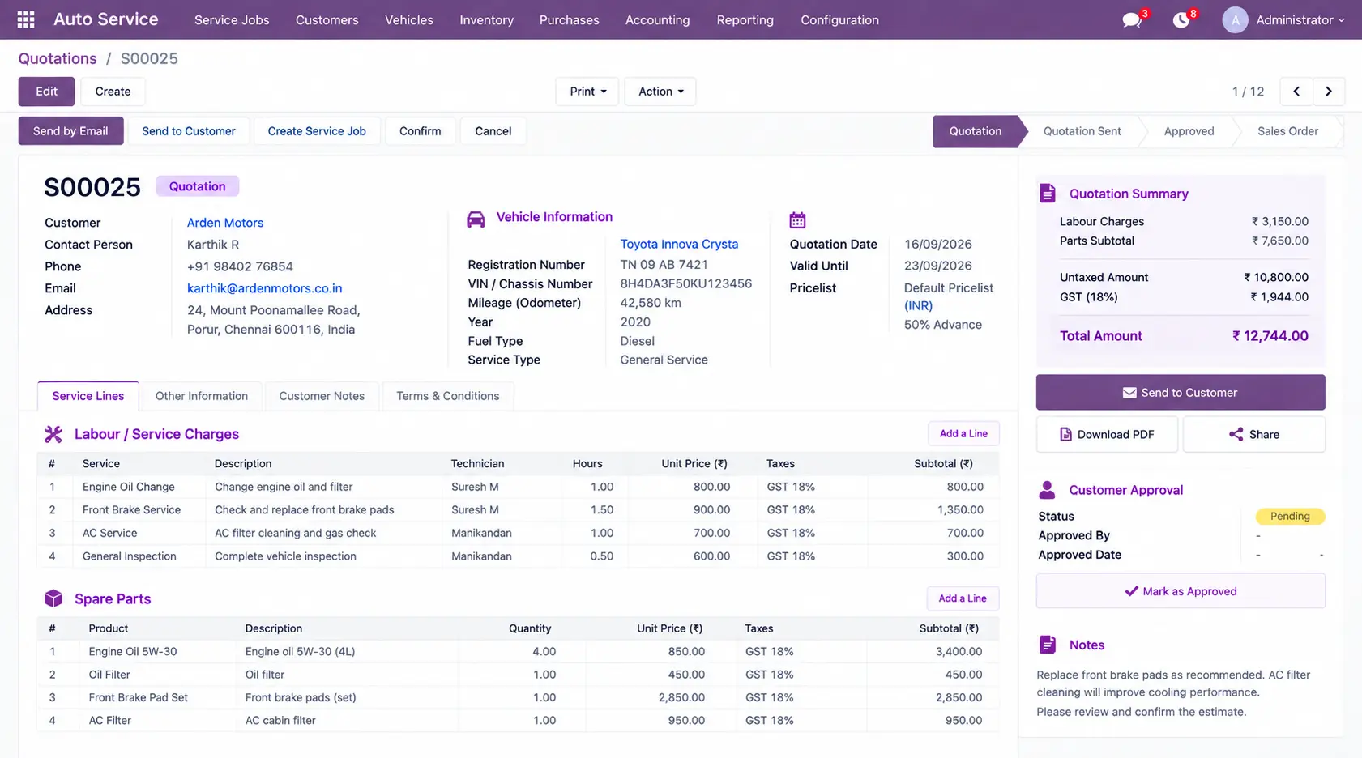Click the Front Brake Service row
1362x758 pixels.
518,510
